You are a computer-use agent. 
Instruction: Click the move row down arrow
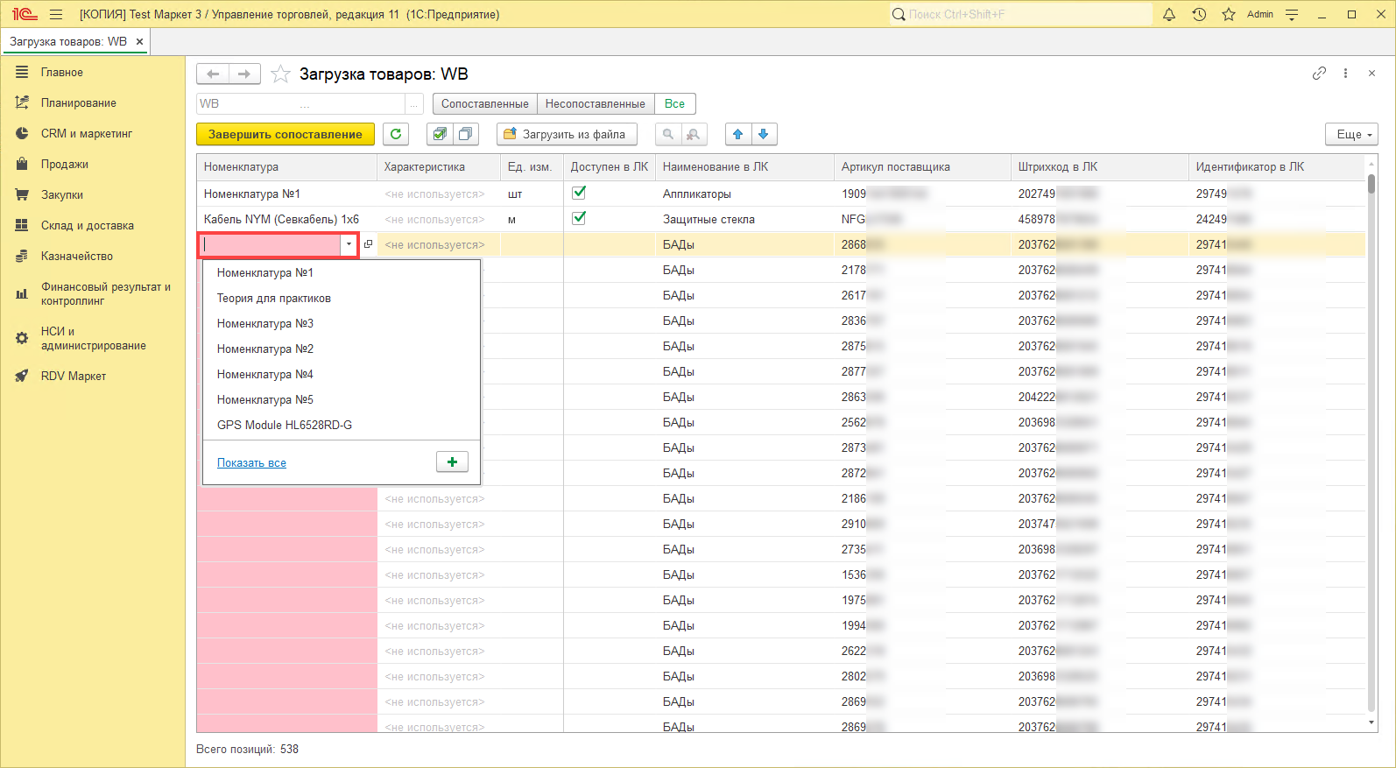[764, 134]
